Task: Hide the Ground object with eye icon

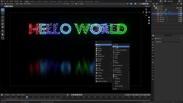Action: click(179, 14)
